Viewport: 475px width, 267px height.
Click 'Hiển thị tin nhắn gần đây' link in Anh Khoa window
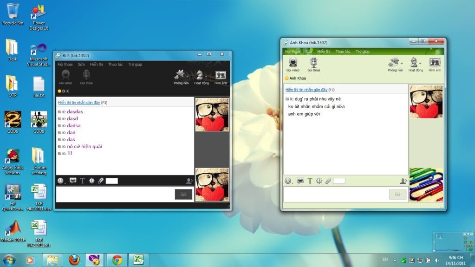click(306, 90)
